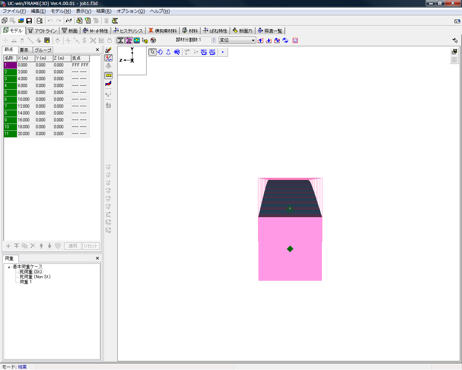Collapse the 基本荷重ケース tree node

(9, 267)
